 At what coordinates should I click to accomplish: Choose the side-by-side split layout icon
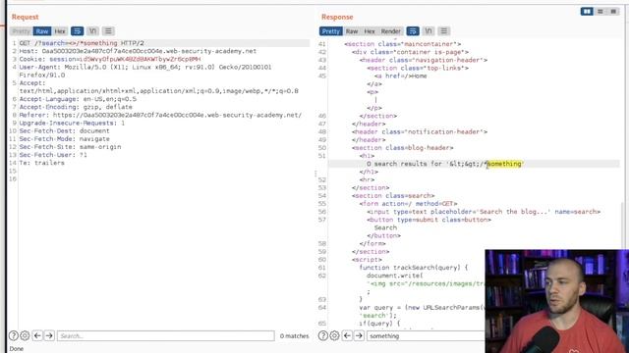587,12
